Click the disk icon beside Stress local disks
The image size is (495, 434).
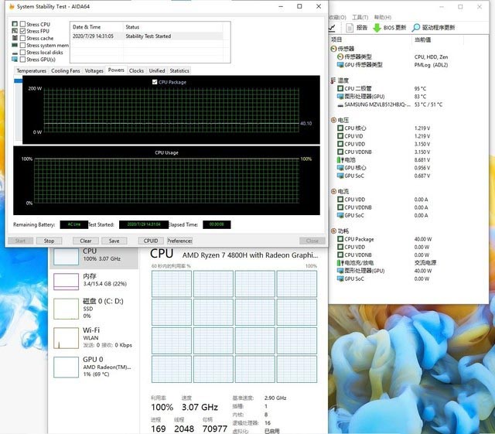pyautogui.click(x=15, y=53)
